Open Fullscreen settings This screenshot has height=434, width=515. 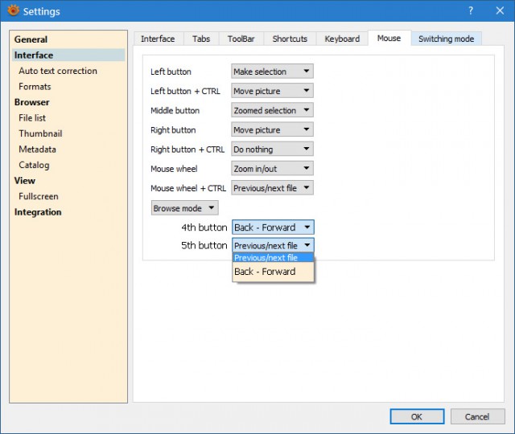point(39,196)
